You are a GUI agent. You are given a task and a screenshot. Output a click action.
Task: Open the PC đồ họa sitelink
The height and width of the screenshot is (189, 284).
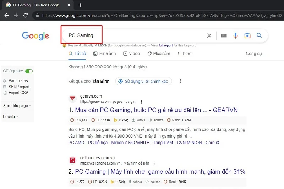click(x=98, y=143)
